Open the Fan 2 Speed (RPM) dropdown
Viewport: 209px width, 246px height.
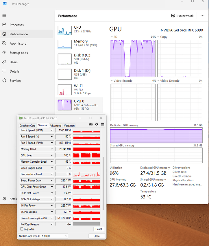pyautogui.click(x=52, y=130)
